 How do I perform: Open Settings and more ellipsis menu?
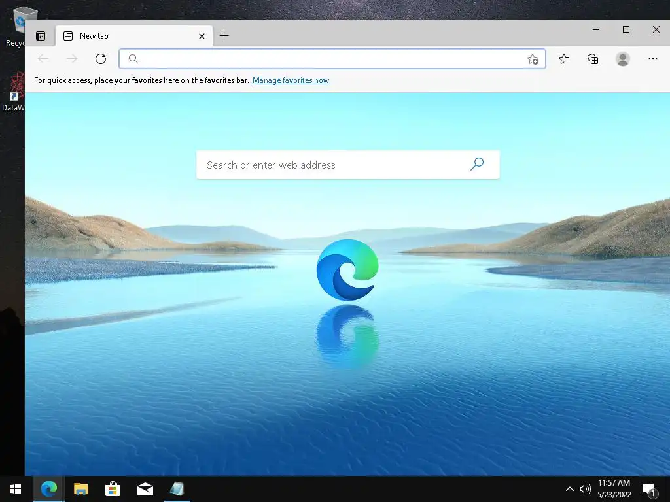[652, 58]
